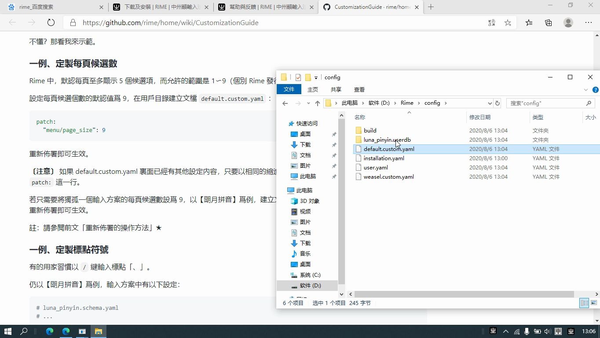Open a new browser tab
Viewport: 600px width, 338px height.
(431, 7)
